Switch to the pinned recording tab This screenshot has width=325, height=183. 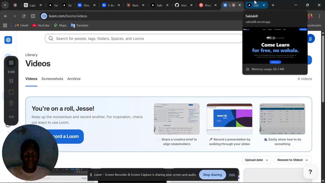(15, 5)
